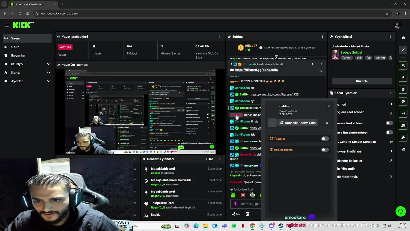Screen dimensions: 410x231
Task: Select Başarılar in the left sidebar
Action: (x=27, y=56)
